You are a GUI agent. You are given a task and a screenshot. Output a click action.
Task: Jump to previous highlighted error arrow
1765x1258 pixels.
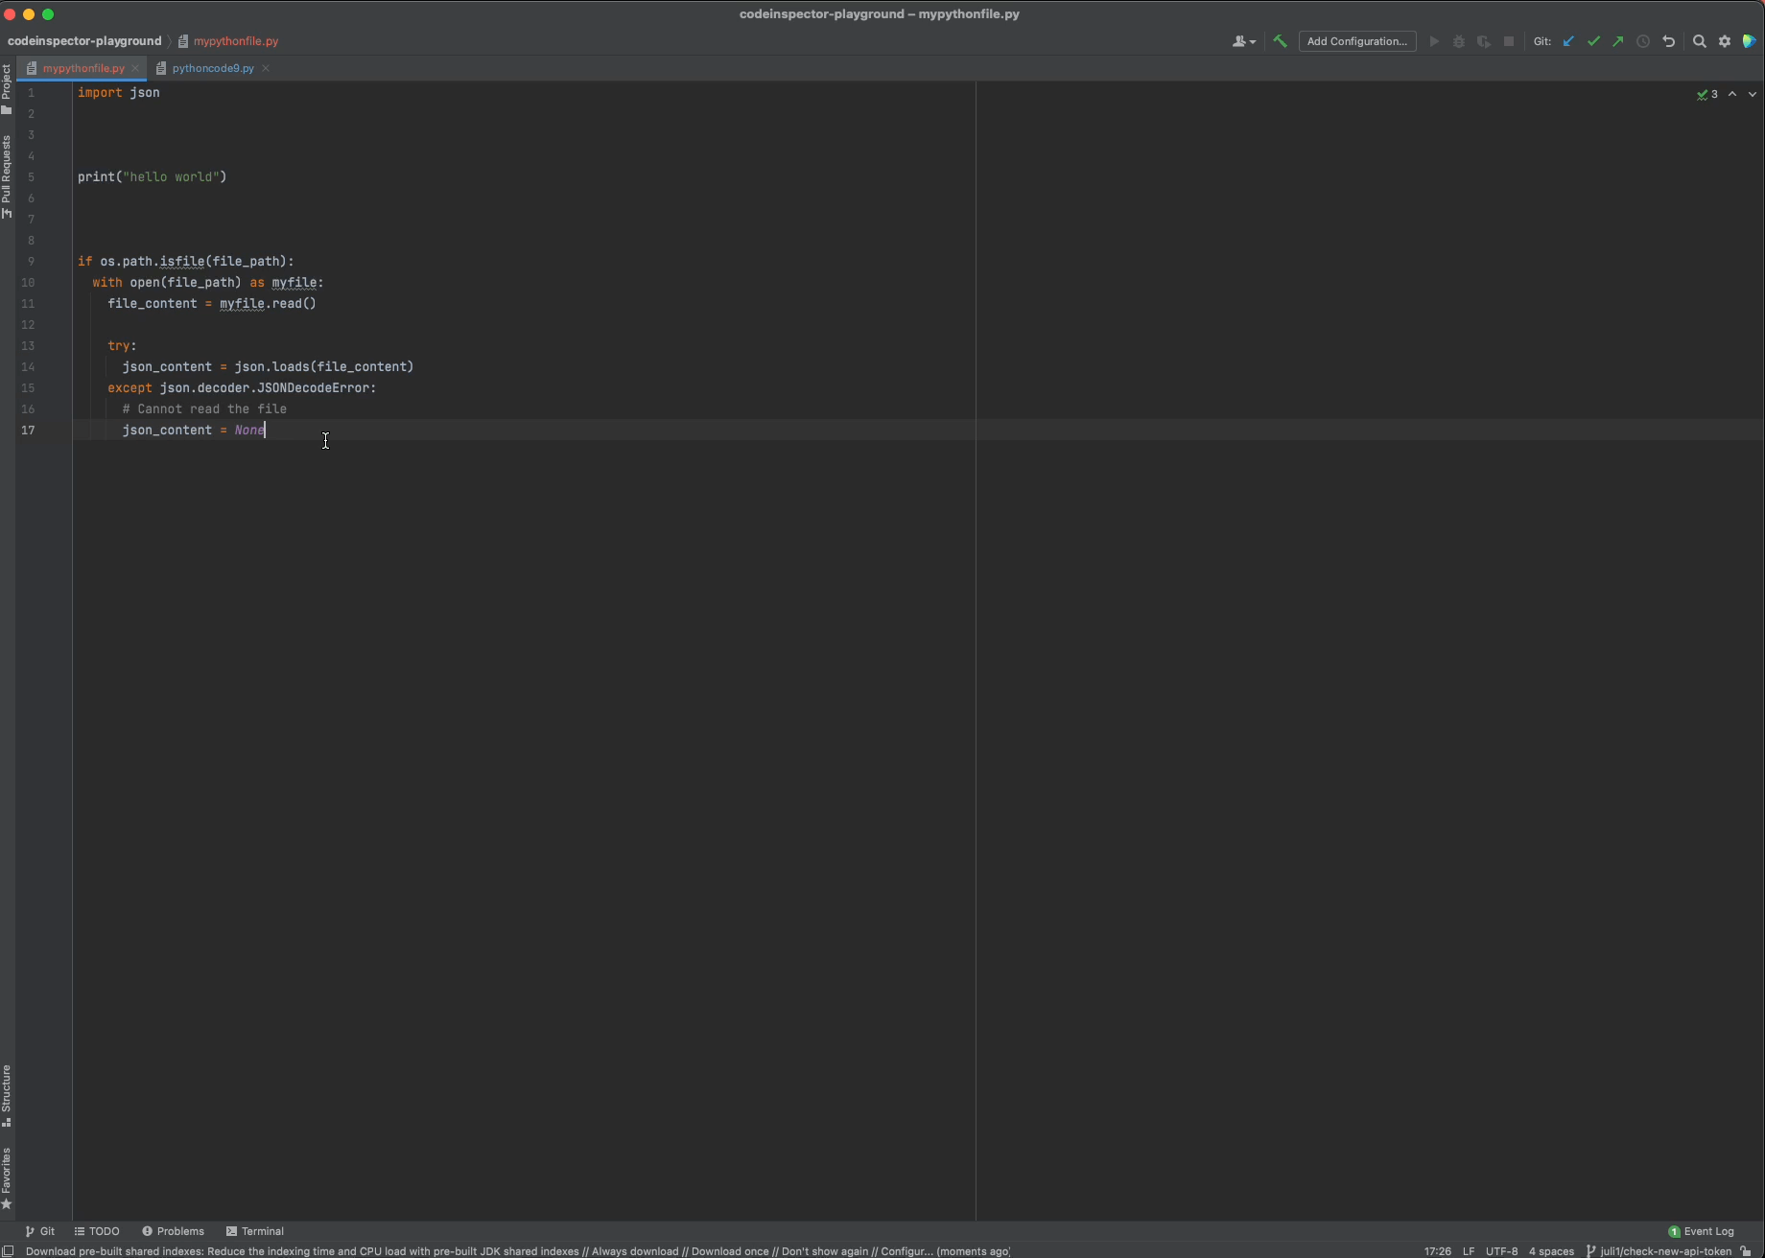click(x=1732, y=94)
